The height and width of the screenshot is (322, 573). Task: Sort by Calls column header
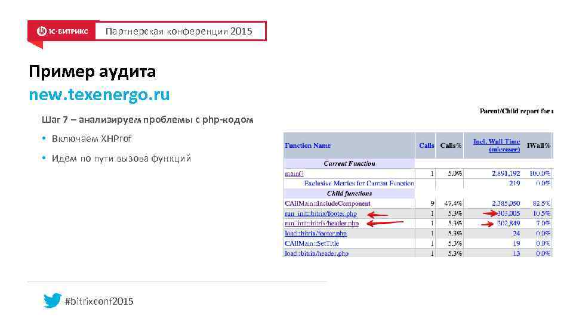pos(426,145)
